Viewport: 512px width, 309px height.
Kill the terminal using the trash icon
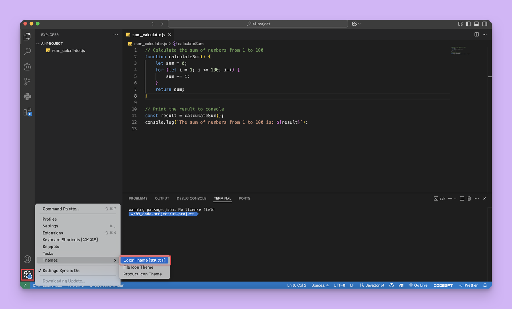point(469,198)
